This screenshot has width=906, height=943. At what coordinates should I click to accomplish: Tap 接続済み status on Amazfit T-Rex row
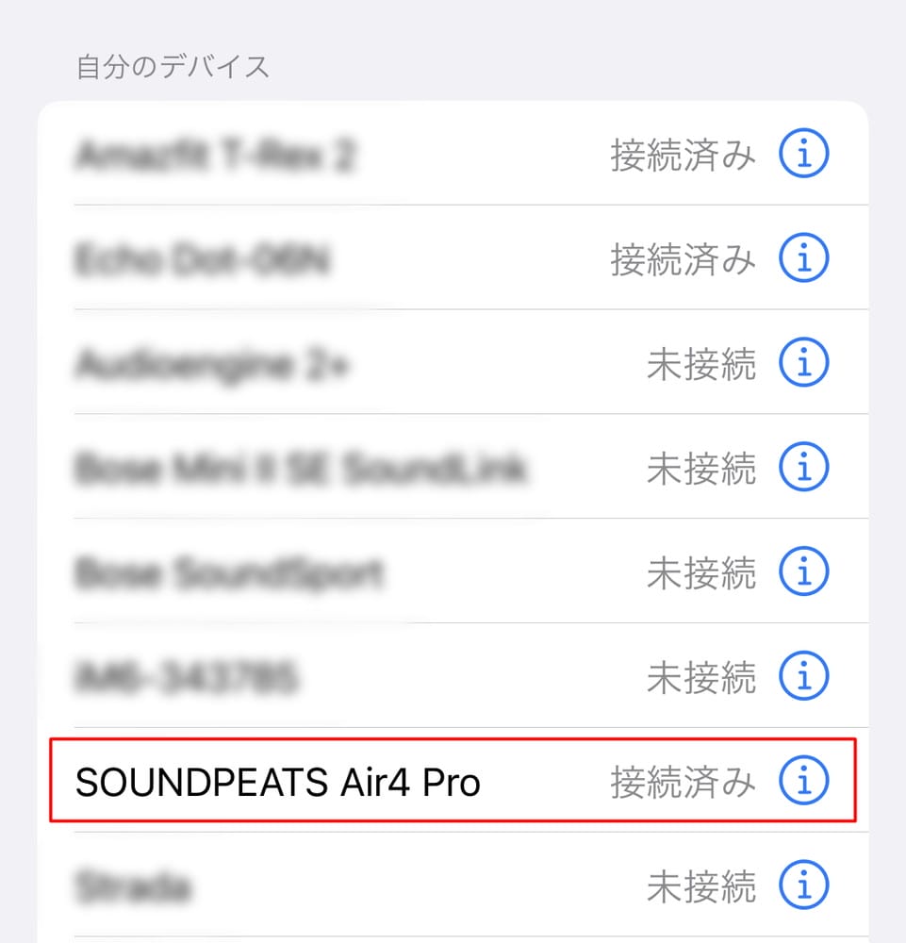(x=683, y=155)
